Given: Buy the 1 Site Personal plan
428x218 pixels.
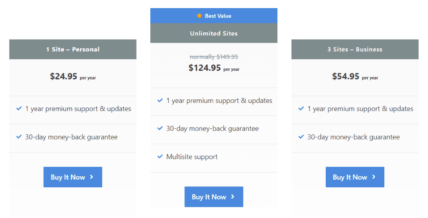Looking at the screenshot, I should [x=73, y=177].
